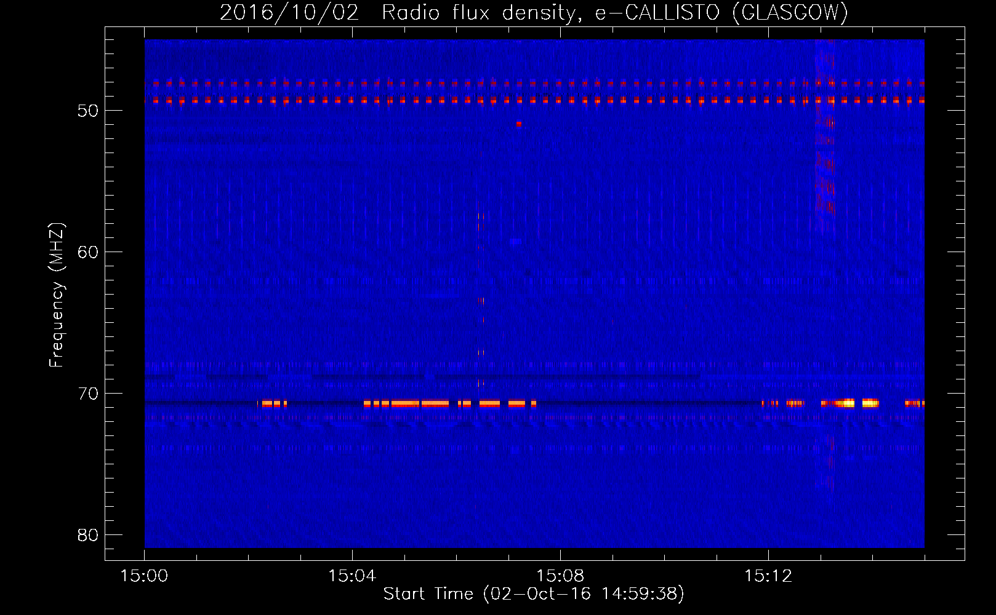The image size is (996, 615).
Task: Click the isolated red spot near 51 MHz
Action: (519, 124)
